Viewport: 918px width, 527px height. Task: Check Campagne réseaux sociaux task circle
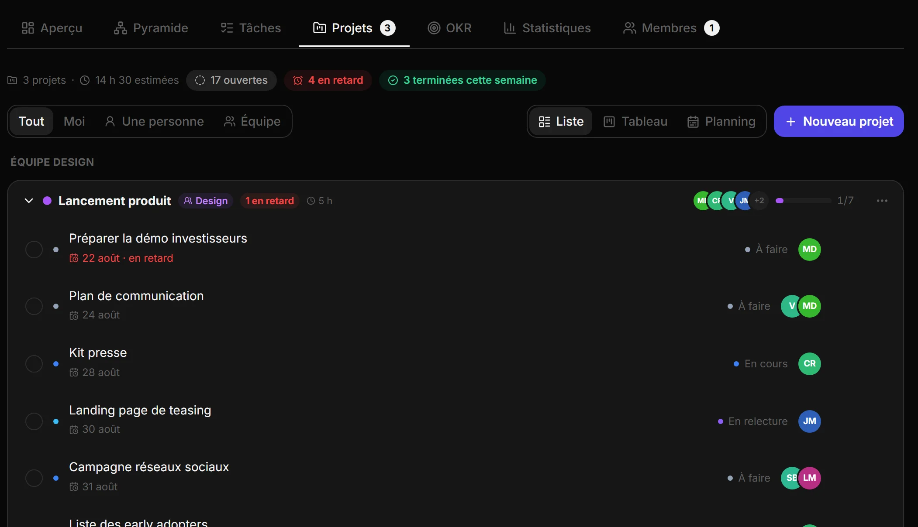34,478
